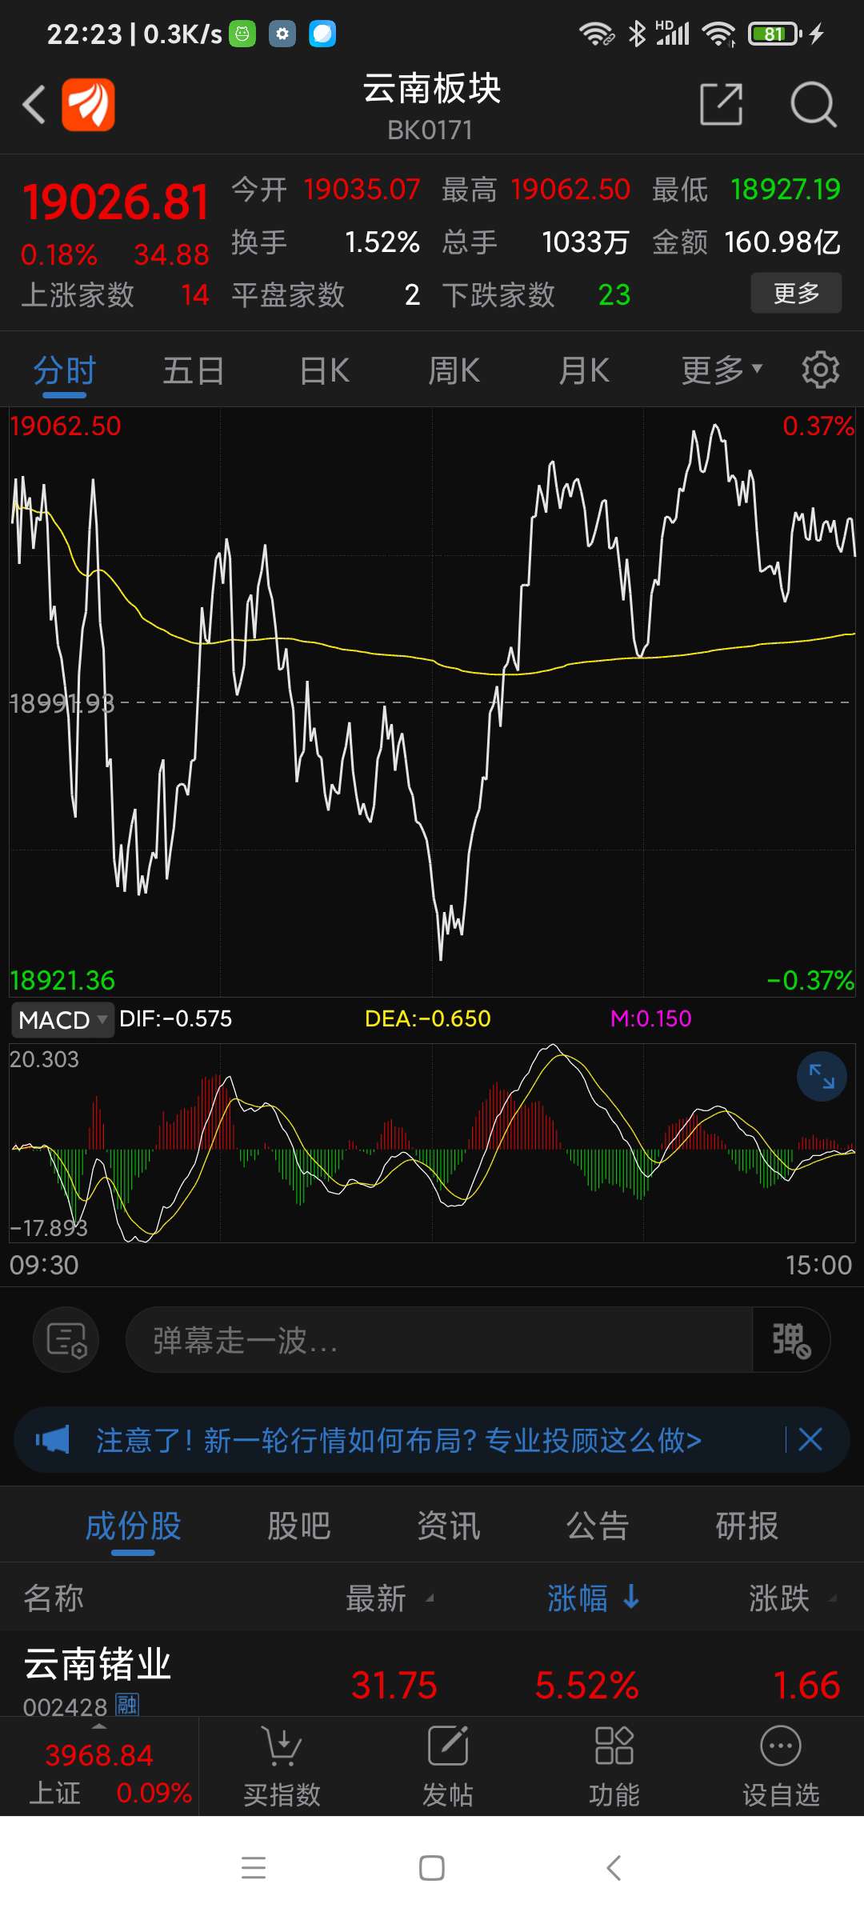Tap the Bluetooth status icon

coord(637,34)
